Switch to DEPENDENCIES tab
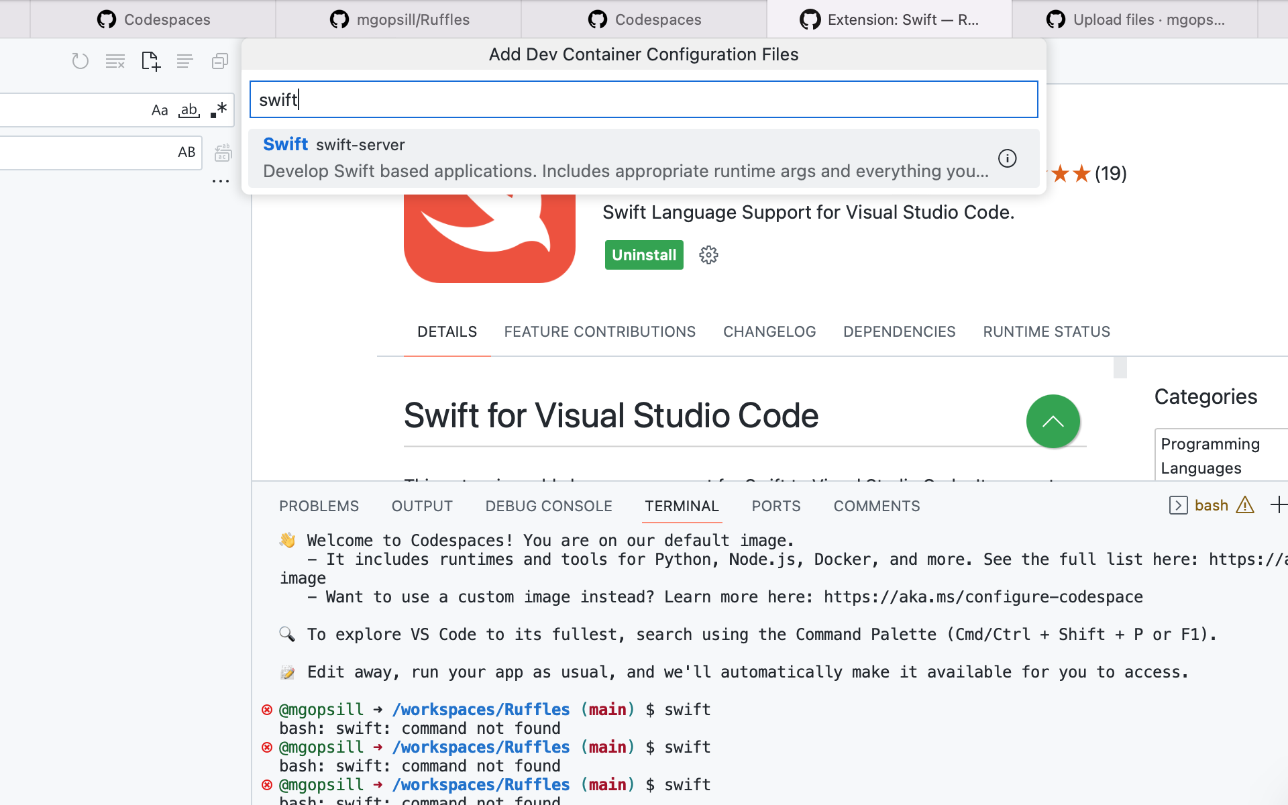This screenshot has height=805, width=1288. coord(899,331)
